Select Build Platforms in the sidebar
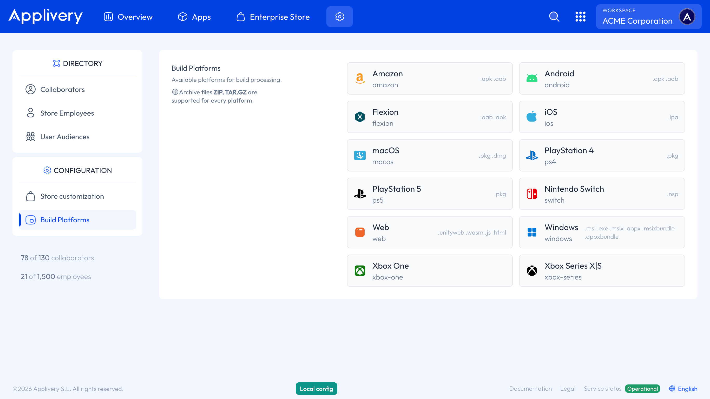The width and height of the screenshot is (710, 399). click(x=77, y=220)
